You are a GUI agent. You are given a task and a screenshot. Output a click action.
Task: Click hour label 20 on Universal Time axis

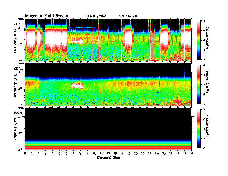164,154
